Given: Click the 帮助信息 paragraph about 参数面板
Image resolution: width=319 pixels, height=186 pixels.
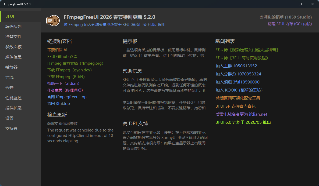Looking at the screenshot, I should [x=165, y=85].
